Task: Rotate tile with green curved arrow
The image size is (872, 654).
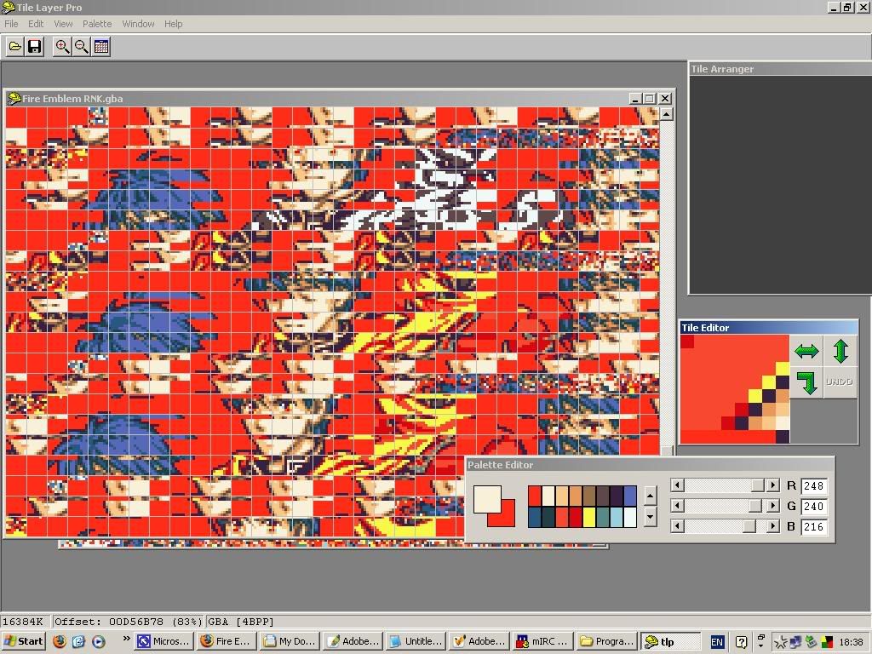Action: [806, 382]
